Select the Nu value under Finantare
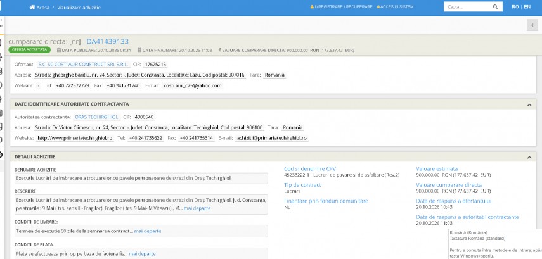The height and width of the screenshot is (259, 542). pos(287,207)
